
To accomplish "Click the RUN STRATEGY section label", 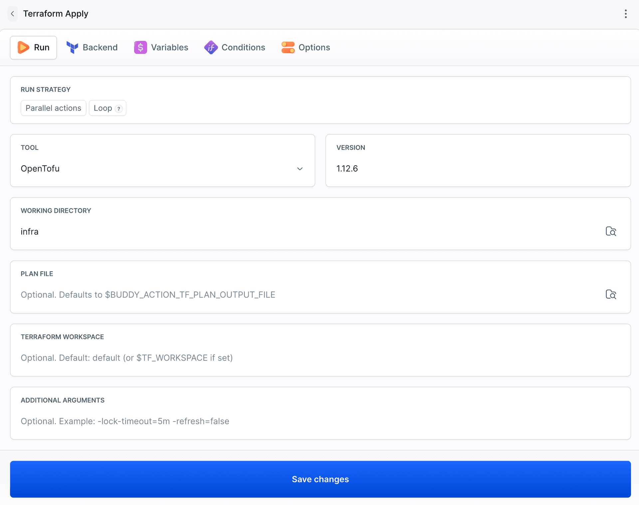I will click(46, 89).
